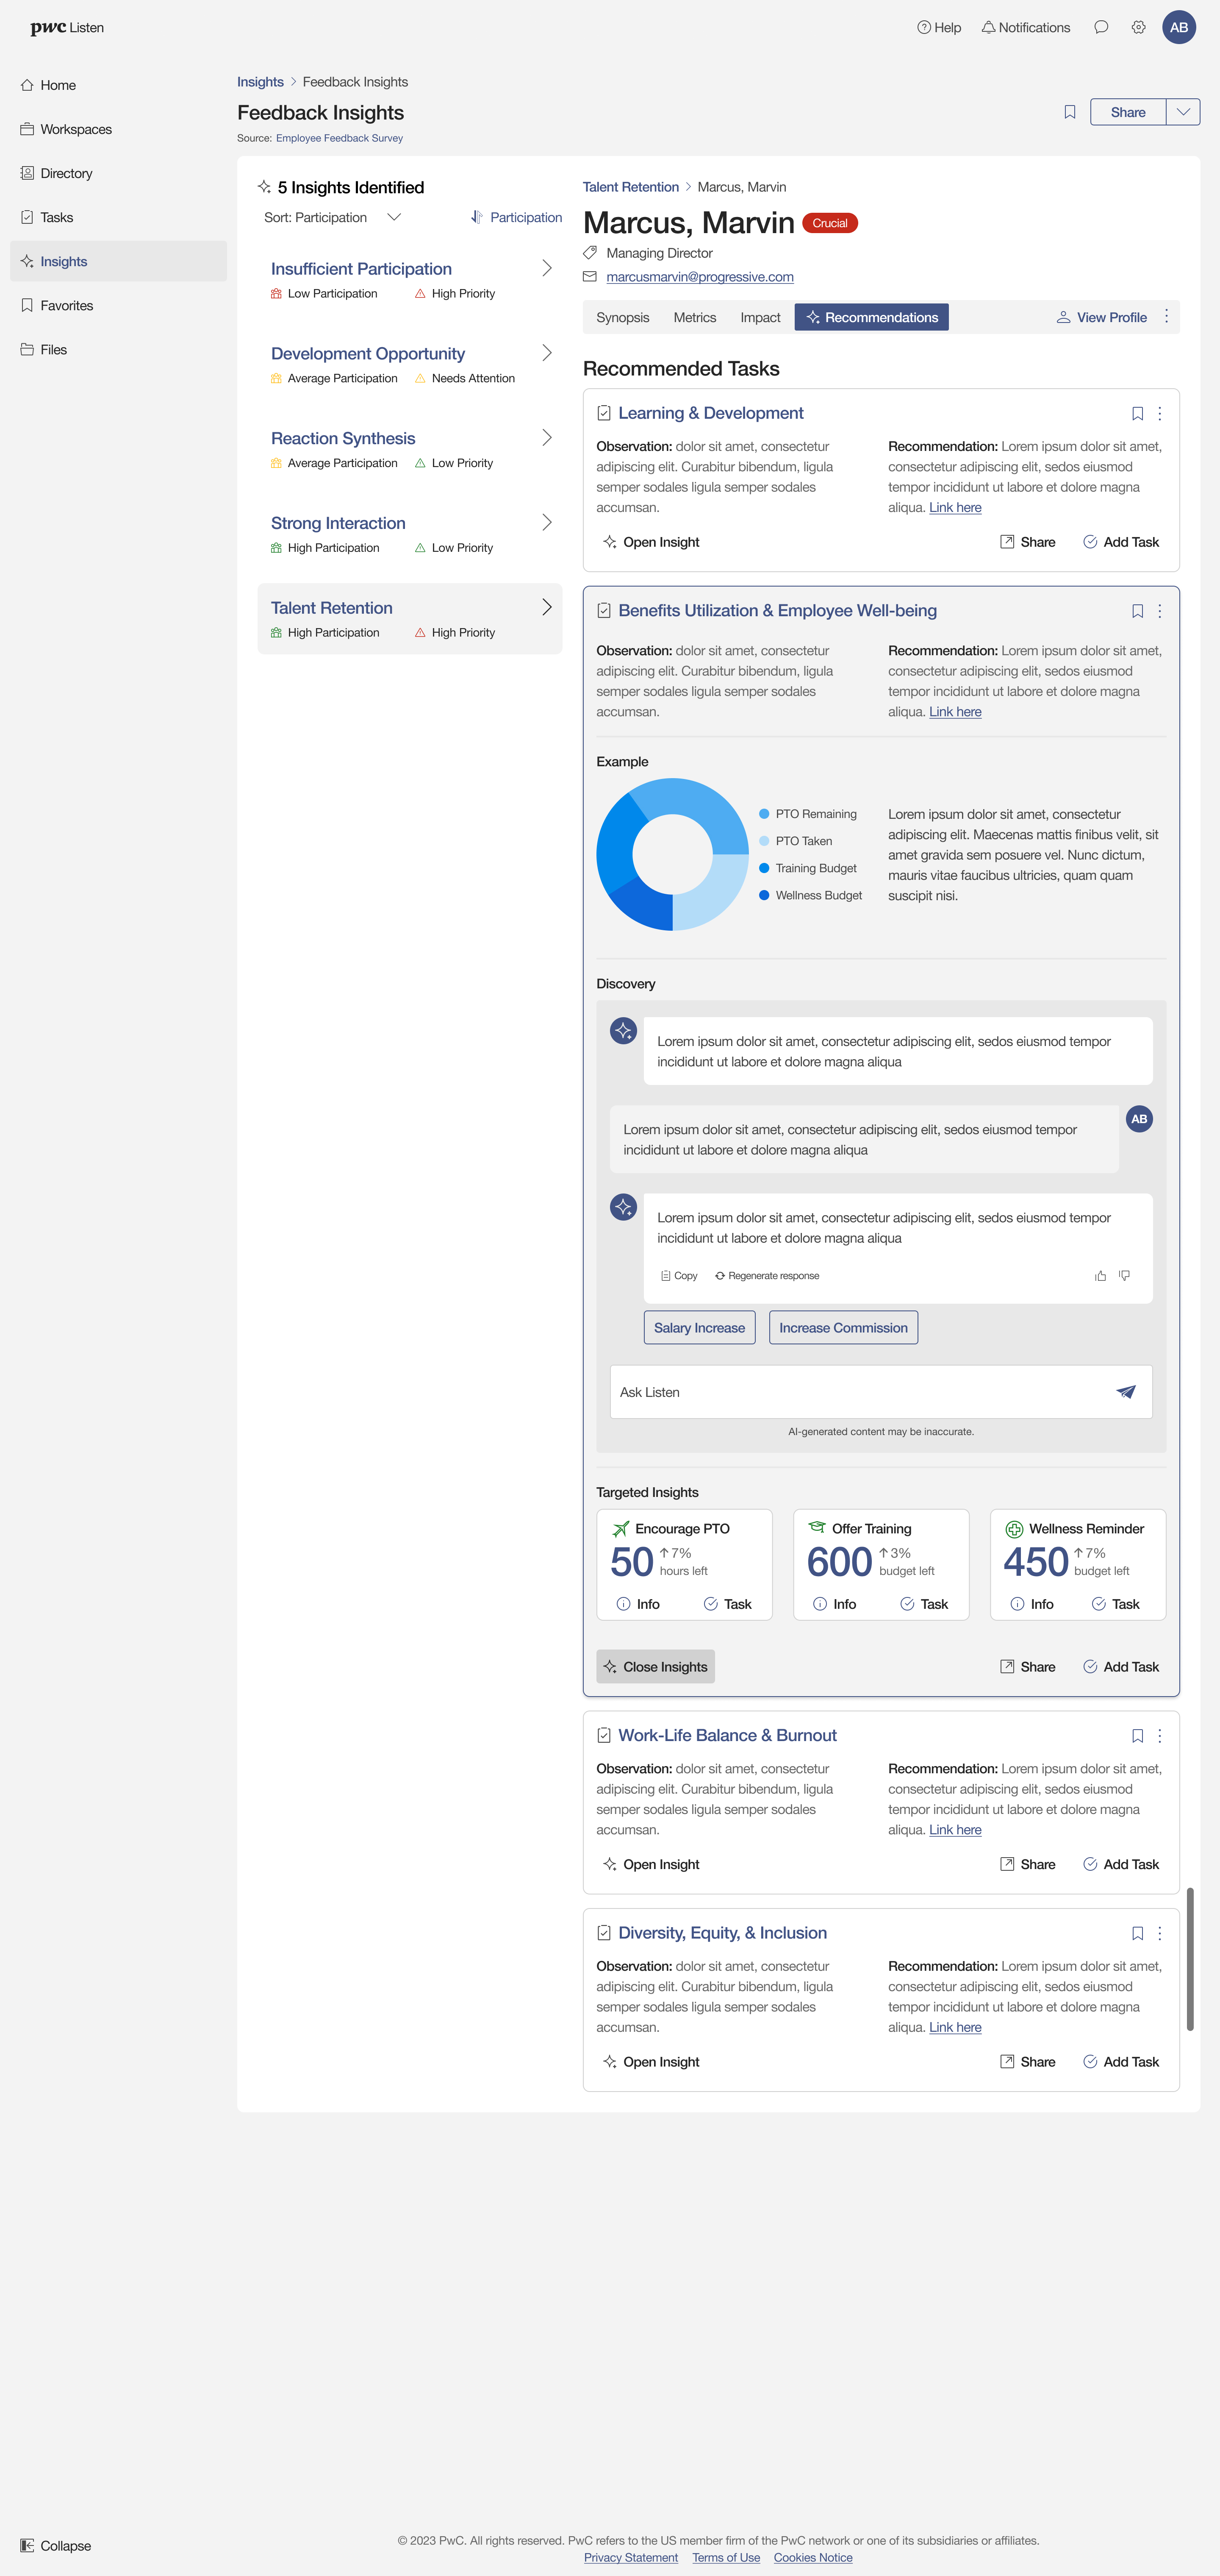The width and height of the screenshot is (1220, 2576).
Task: Bookmark the Work-Life Balance & Burnout task
Action: (1137, 1736)
